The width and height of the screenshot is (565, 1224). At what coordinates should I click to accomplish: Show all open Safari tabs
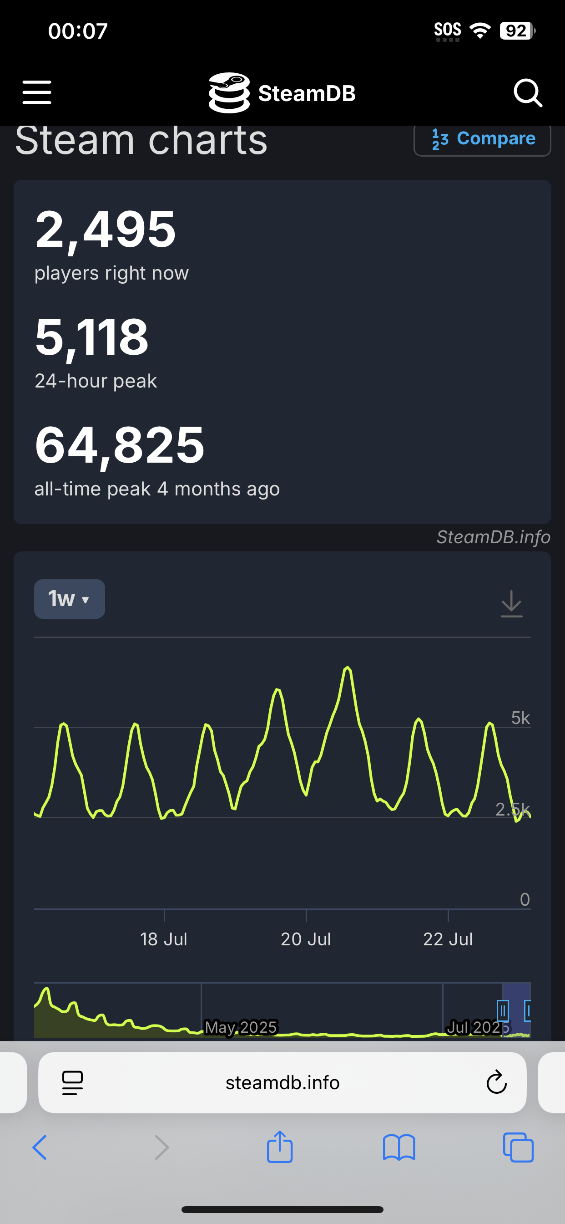[518, 1147]
